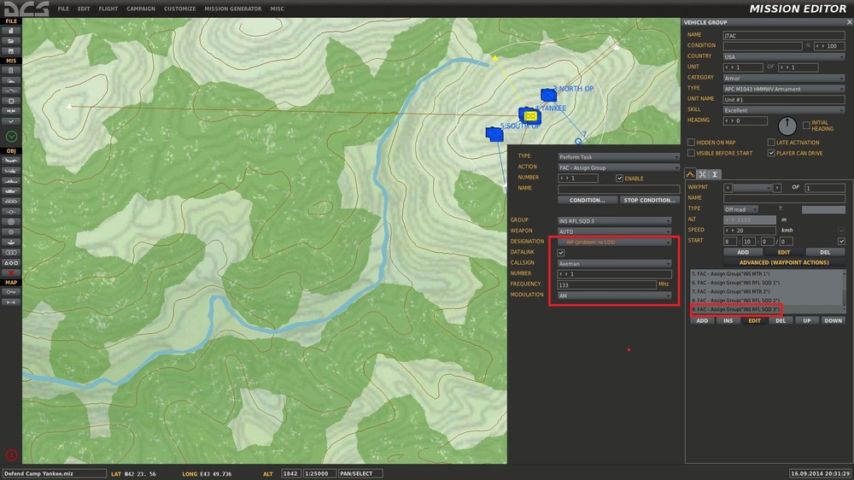
Task: Click the green circled checkmark icon
Action: pos(11,136)
